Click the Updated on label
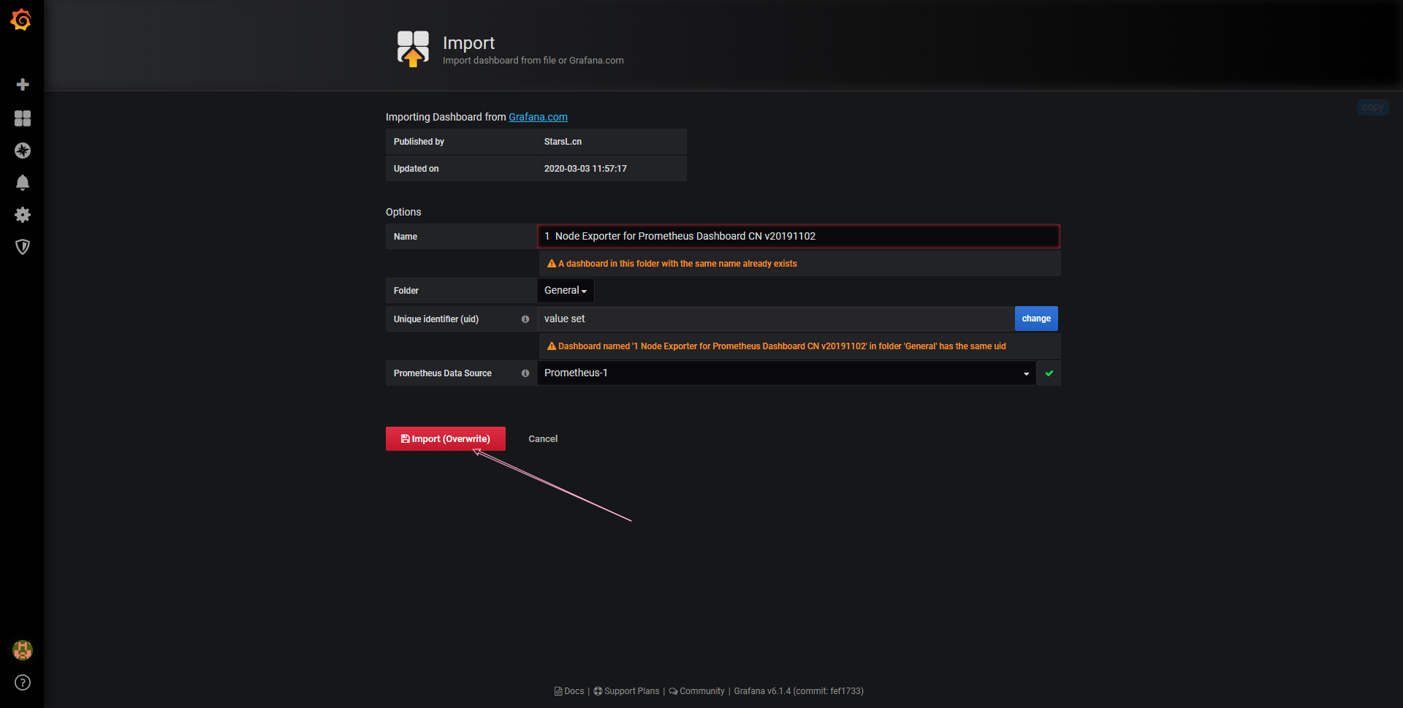1403x708 pixels. pos(417,169)
